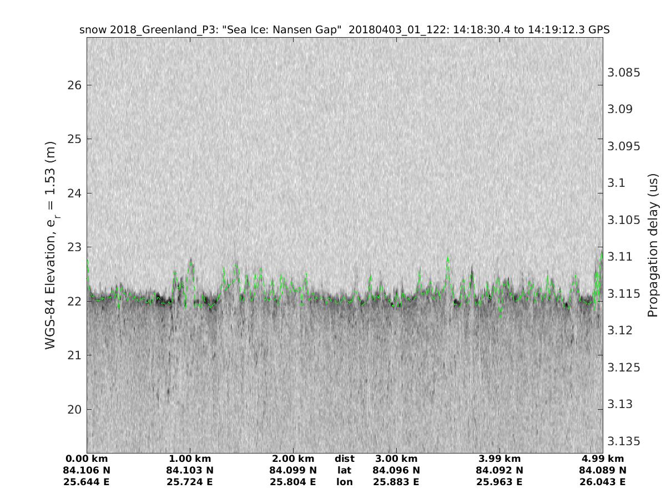This screenshot has height=499, width=666.
Task: Click the 2.00 km distance label
Action: [x=293, y=459]
